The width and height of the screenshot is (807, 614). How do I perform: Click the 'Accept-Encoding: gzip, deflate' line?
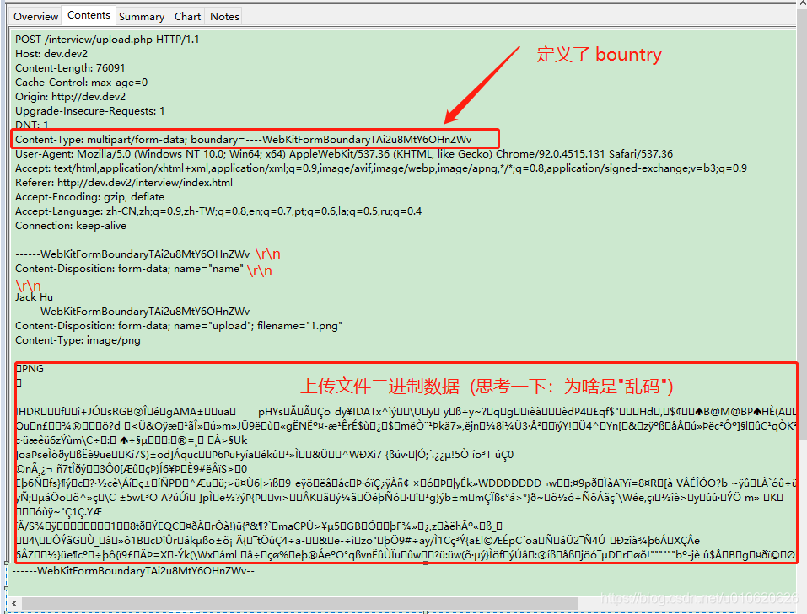point(89,197)
